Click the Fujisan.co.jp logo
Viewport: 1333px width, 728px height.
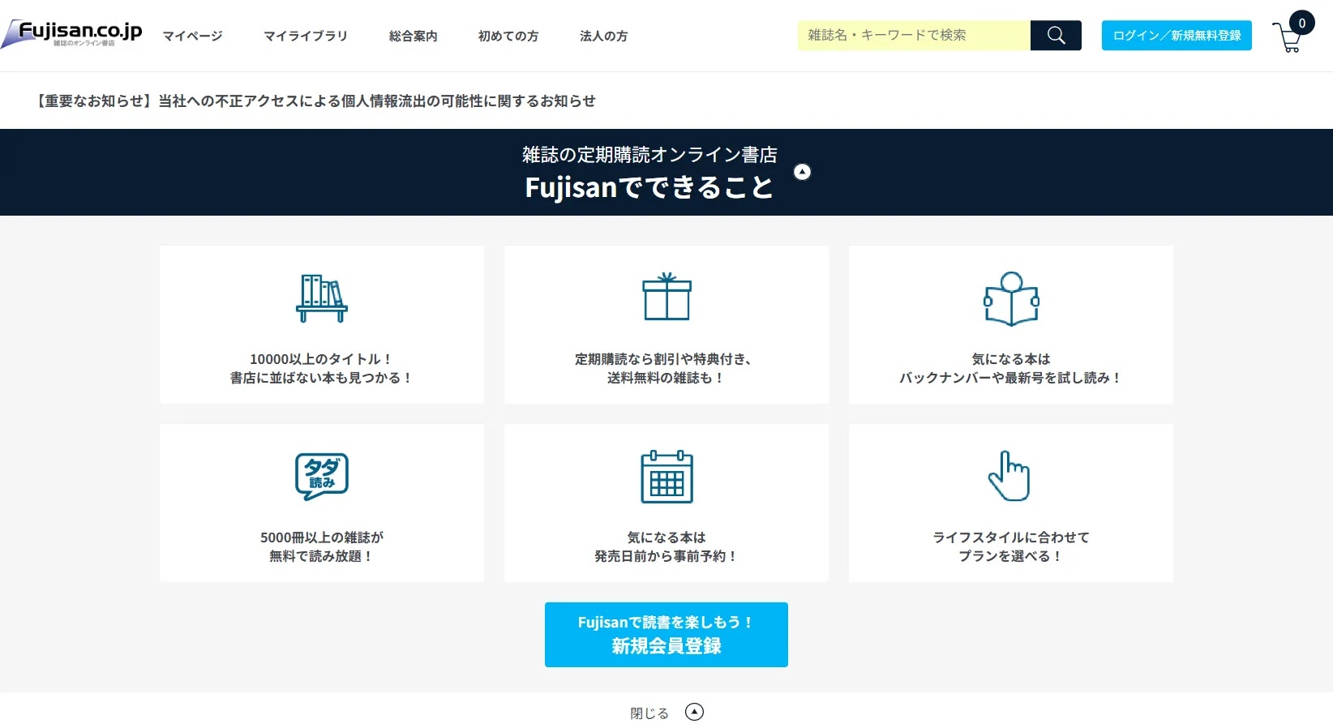click(x=71, y=34)
